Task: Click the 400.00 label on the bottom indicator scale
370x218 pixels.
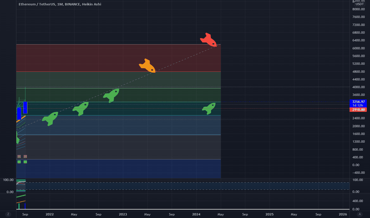Action: tap(358, 201)
